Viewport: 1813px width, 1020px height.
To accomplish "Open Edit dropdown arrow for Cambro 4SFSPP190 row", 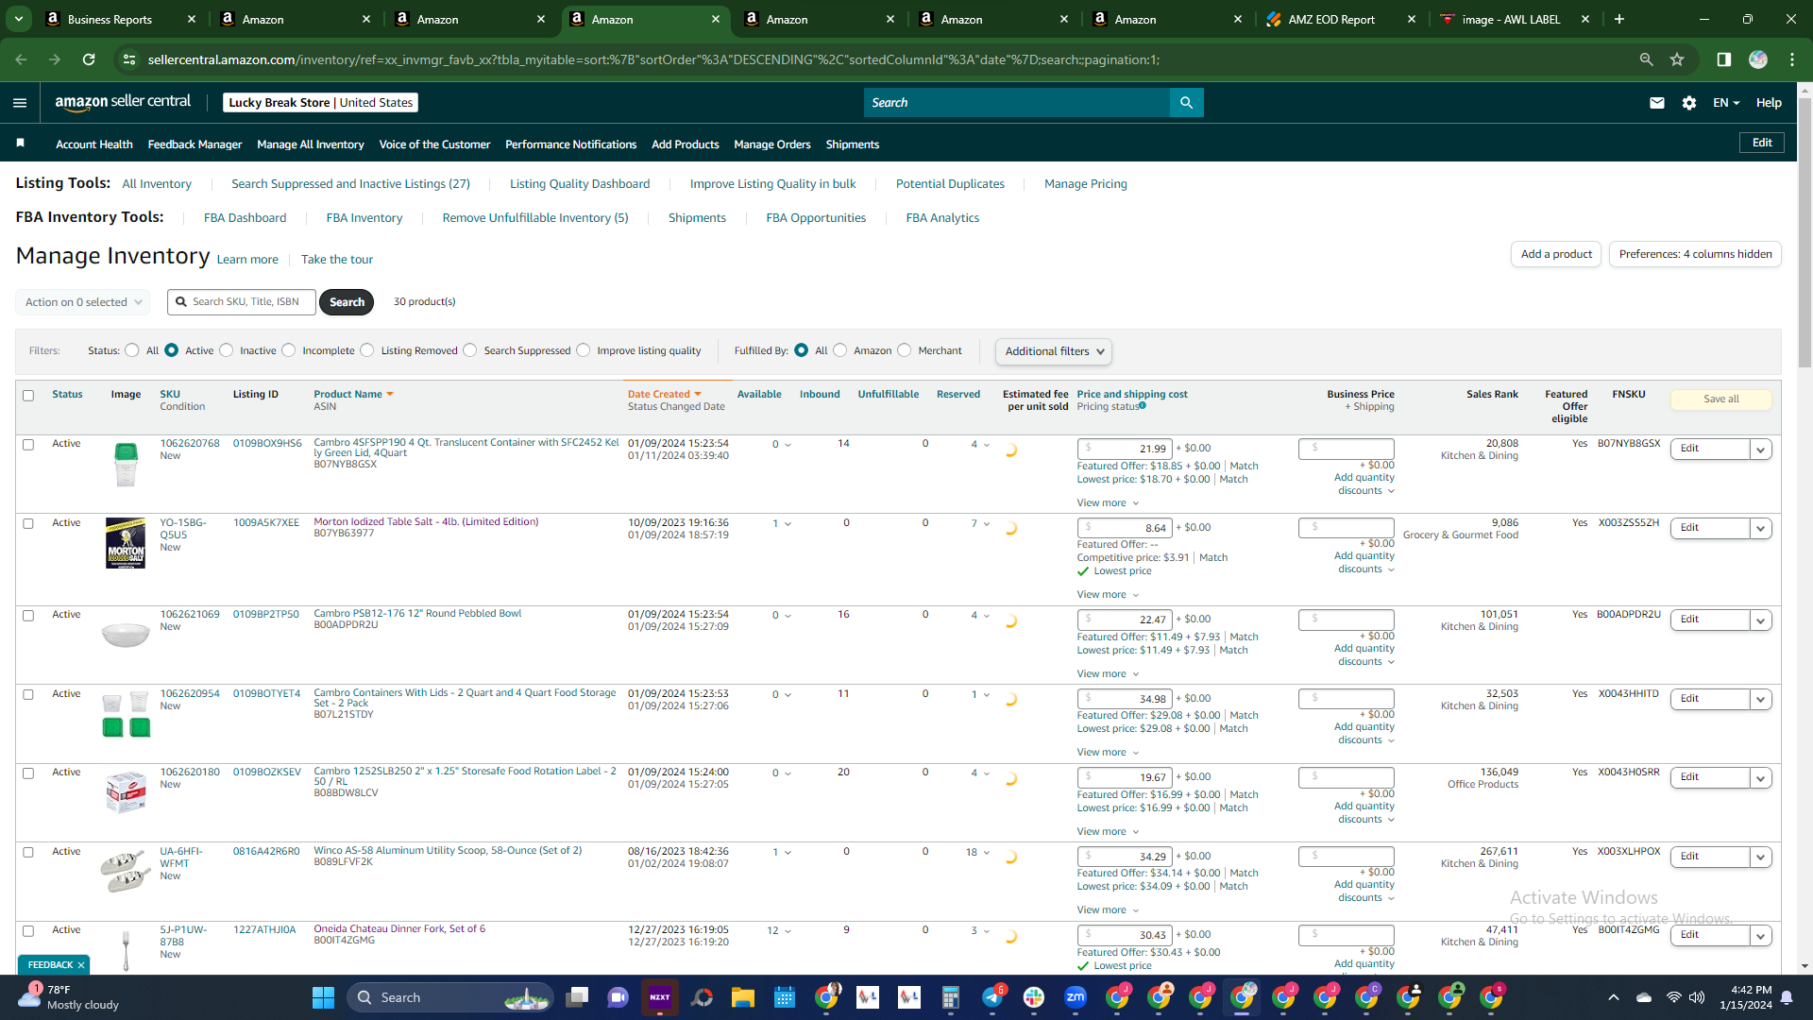I will pos(1761,450).
